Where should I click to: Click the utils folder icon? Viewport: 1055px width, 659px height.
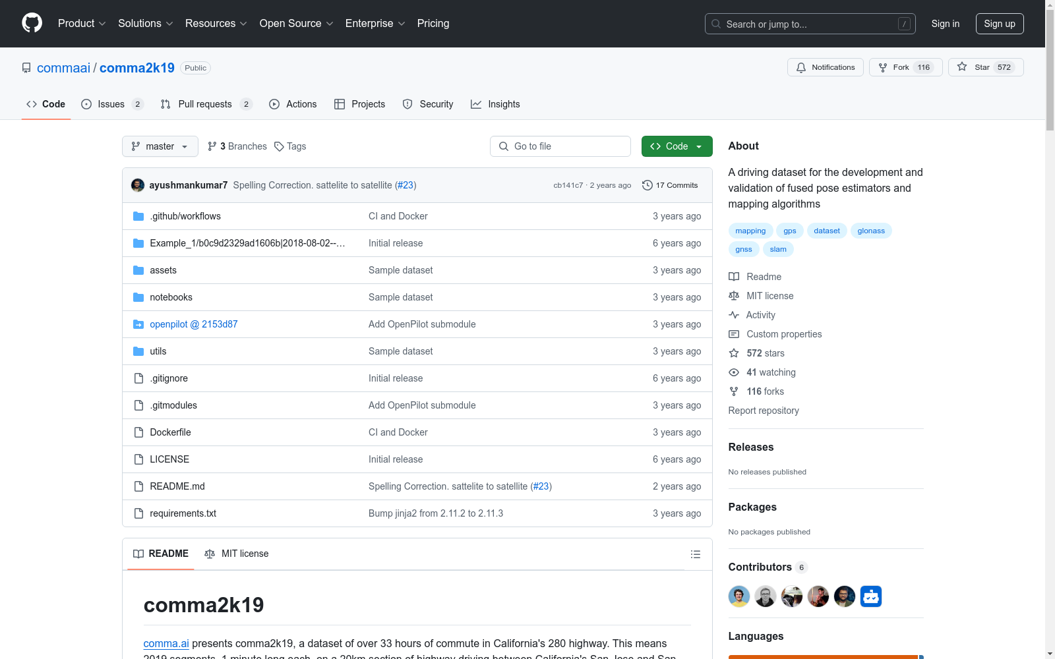click(x=138, y=351)
